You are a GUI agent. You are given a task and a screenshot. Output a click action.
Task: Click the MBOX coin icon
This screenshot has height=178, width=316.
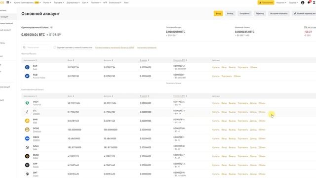point(27,138)
